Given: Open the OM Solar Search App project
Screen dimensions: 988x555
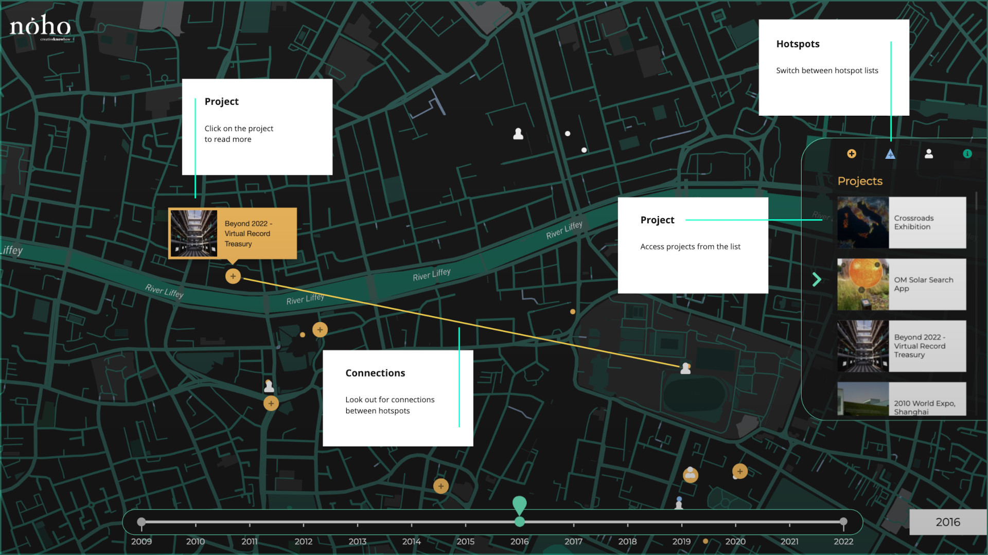Looking at the screenshot, I should 902,284.
